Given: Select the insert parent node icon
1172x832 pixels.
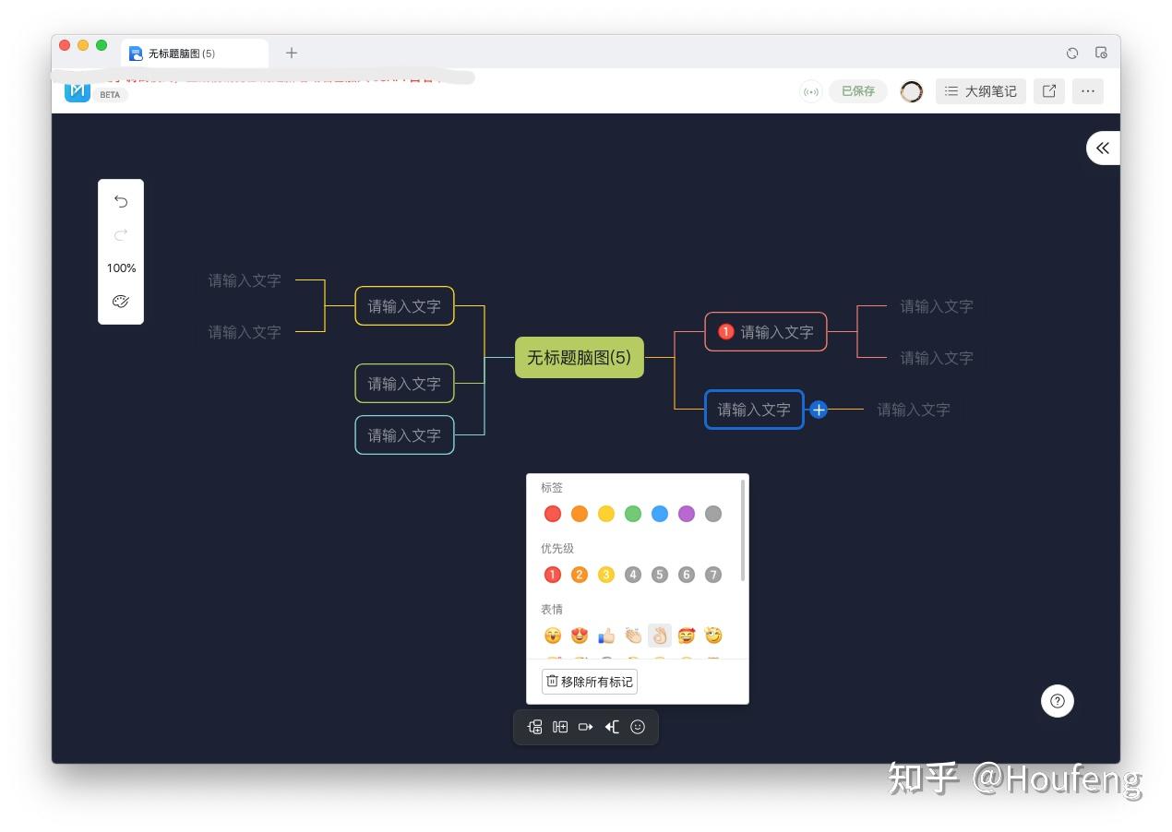Looking at the screenshot, I should click(x=612, y=727).
